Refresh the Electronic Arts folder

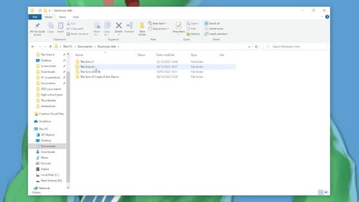pyautogui.click(x=256, y=47)
